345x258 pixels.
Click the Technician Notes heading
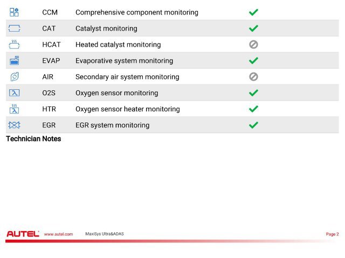(x=33, y=139)
